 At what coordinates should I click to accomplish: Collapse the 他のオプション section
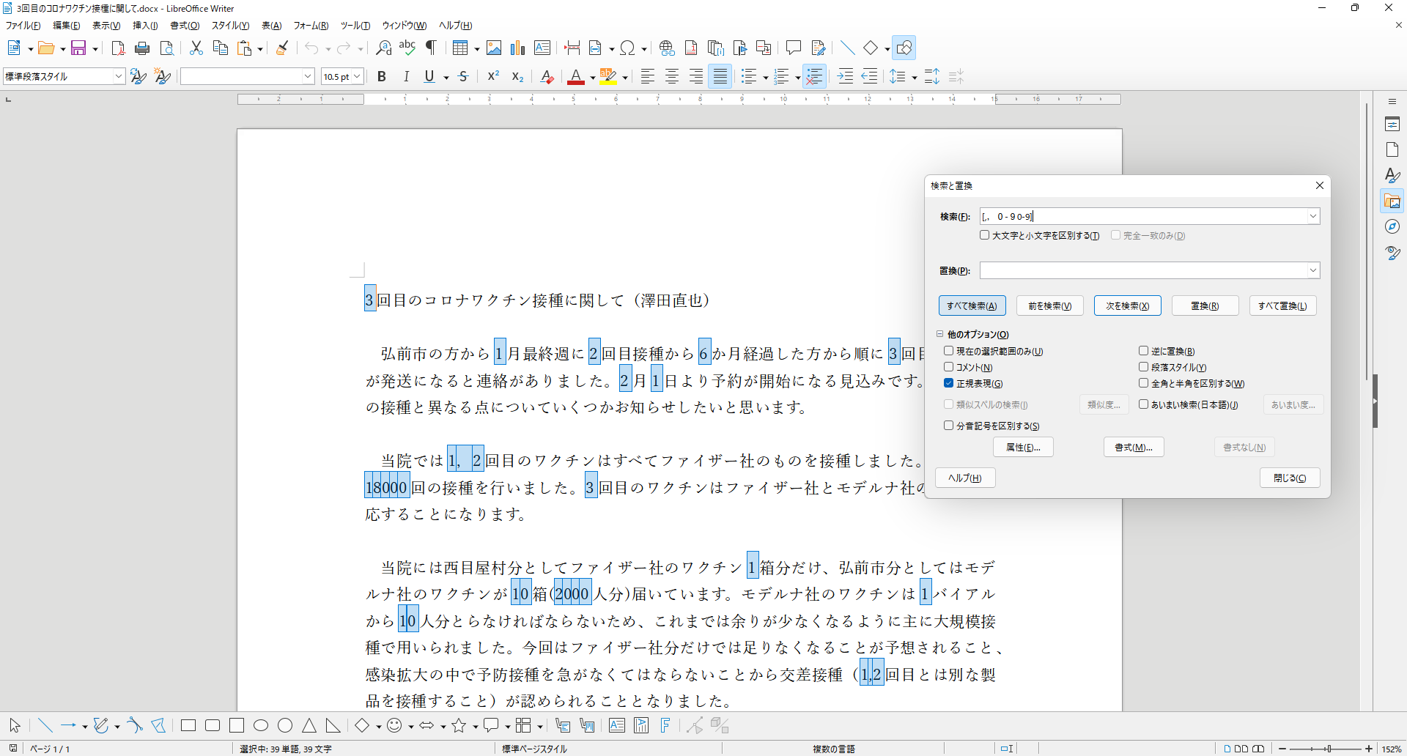pyautogui.click(x=939, y=334)
